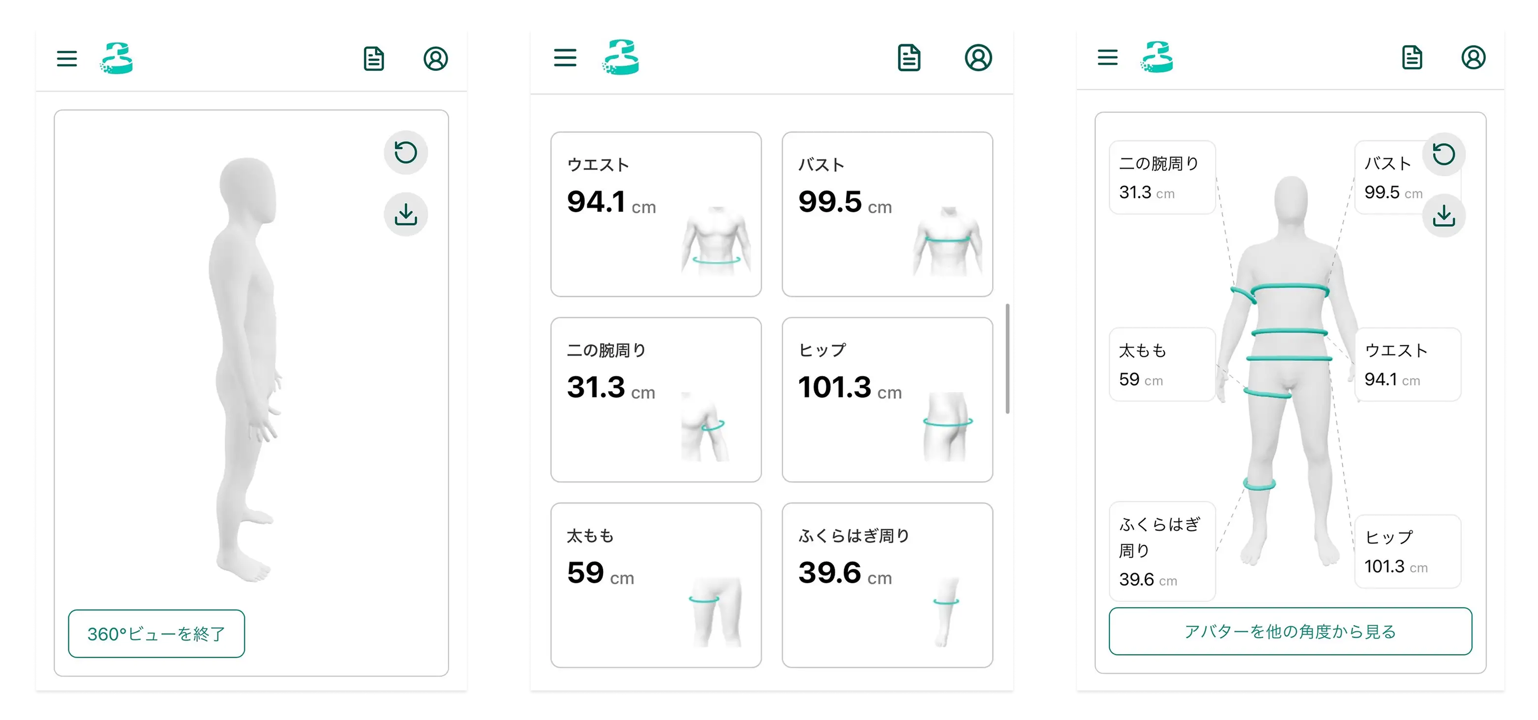Reset the front-view avatar rotation
This screenshot has height=720, width=1538.
(1443, 155)
